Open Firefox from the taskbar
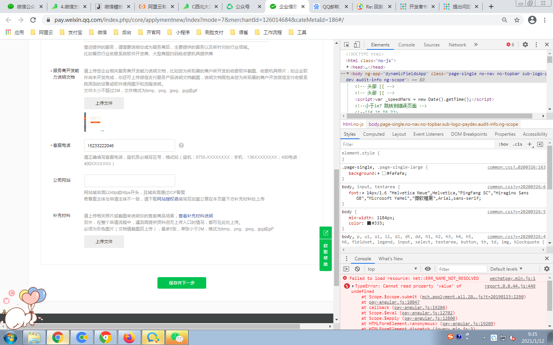Screen dimensions: 553x345 [x=129, y=338]
